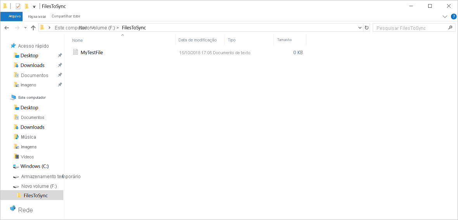
Task: Open Novo volume (F:) drive in tree
Action: click(39, 186)
